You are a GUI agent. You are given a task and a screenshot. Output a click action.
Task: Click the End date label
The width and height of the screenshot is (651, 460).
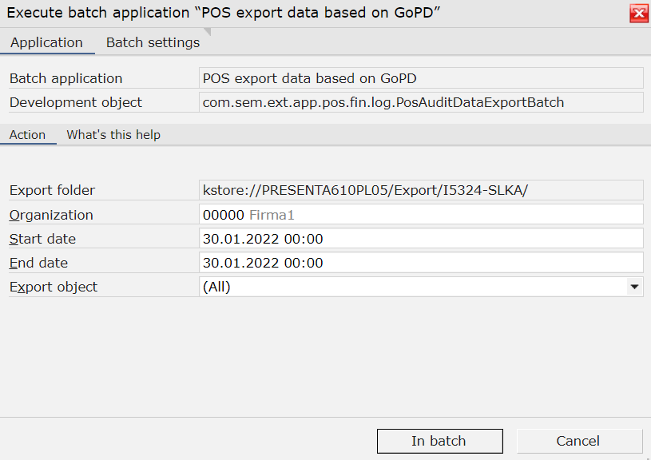pos(38,263)
